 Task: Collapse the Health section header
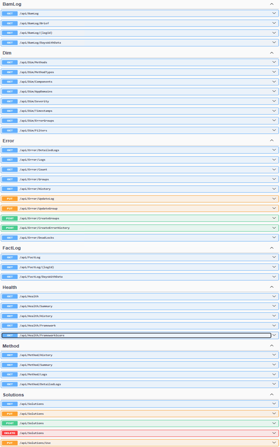click(140, 287)
